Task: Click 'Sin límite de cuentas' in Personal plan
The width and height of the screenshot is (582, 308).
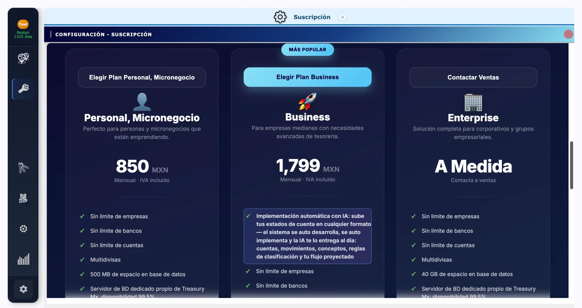Action: pyautogui.click(x=117, y=245)
